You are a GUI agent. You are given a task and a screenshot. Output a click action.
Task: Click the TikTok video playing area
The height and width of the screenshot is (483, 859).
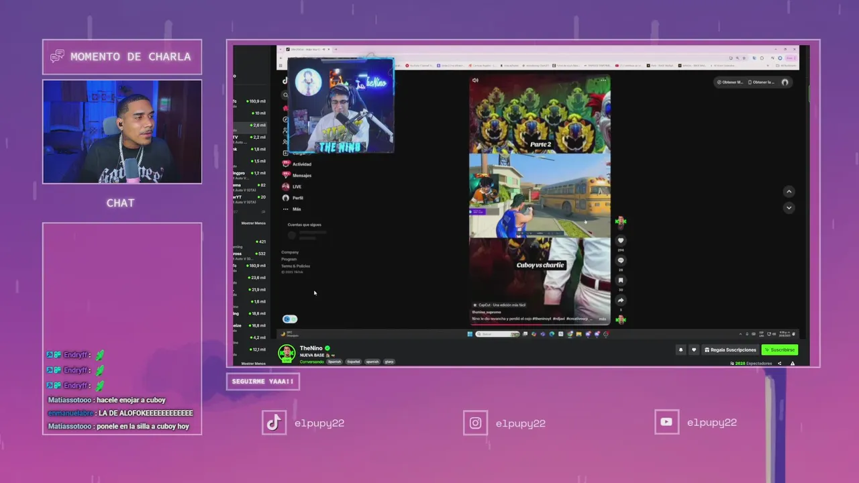point(540,199)
